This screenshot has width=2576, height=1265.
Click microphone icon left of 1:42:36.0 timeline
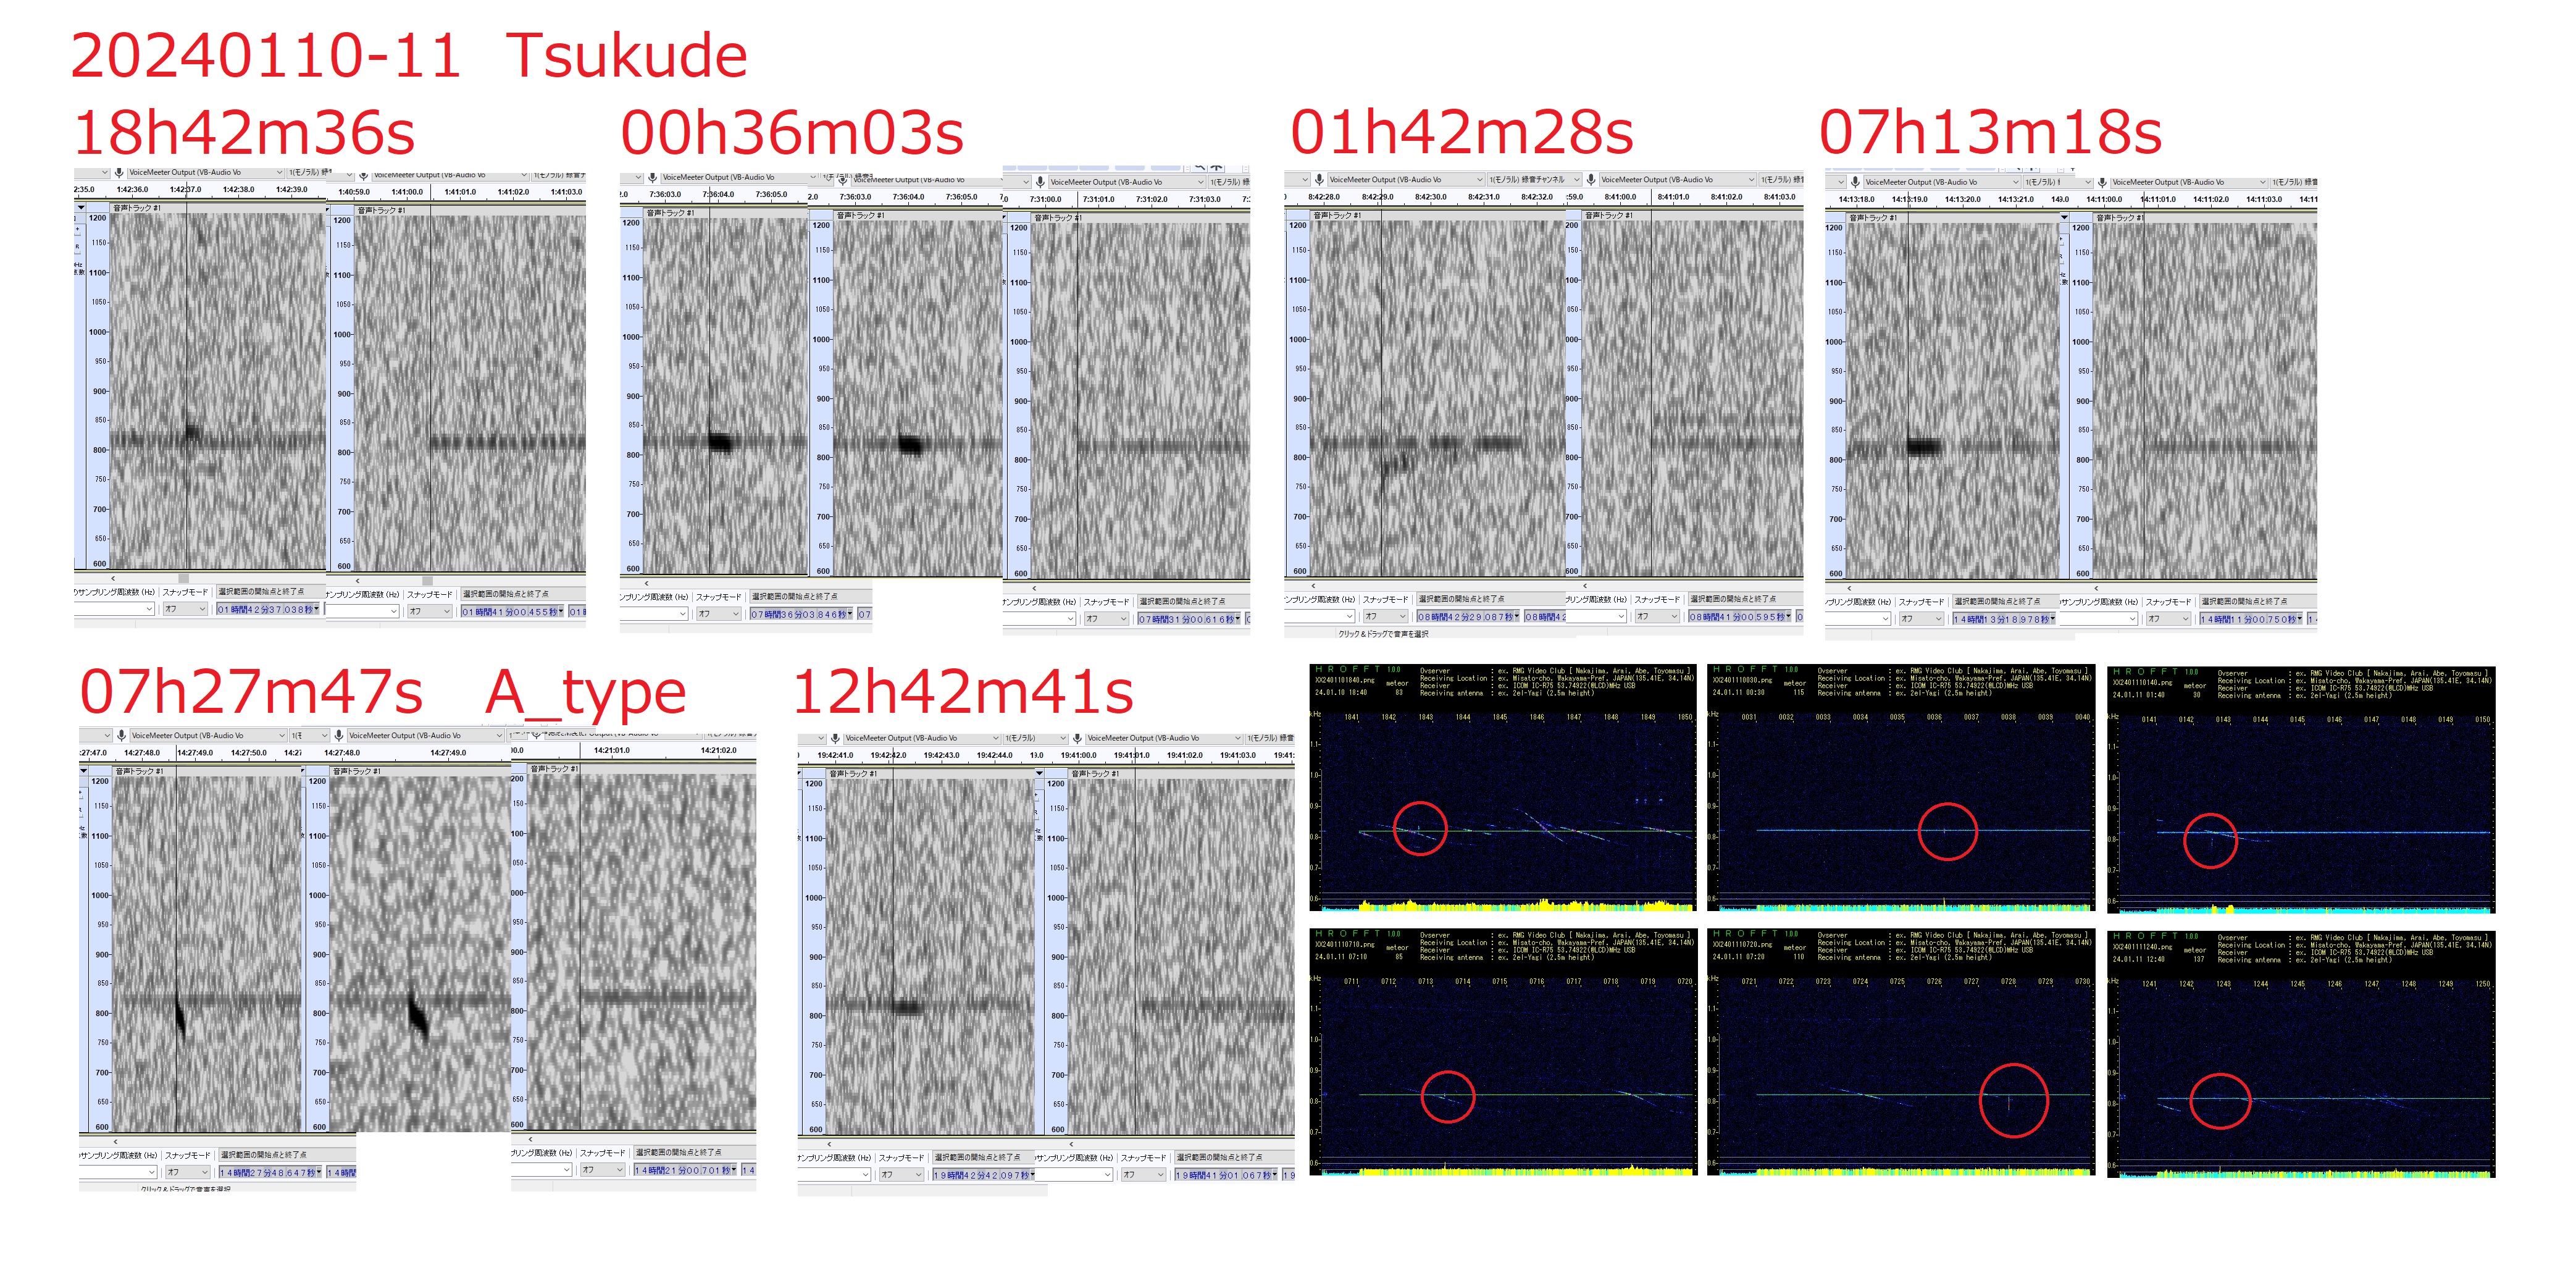click(119, 172)
